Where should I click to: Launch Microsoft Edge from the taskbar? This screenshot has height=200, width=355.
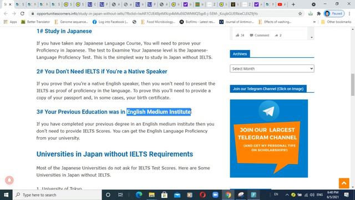pos(139,195)
